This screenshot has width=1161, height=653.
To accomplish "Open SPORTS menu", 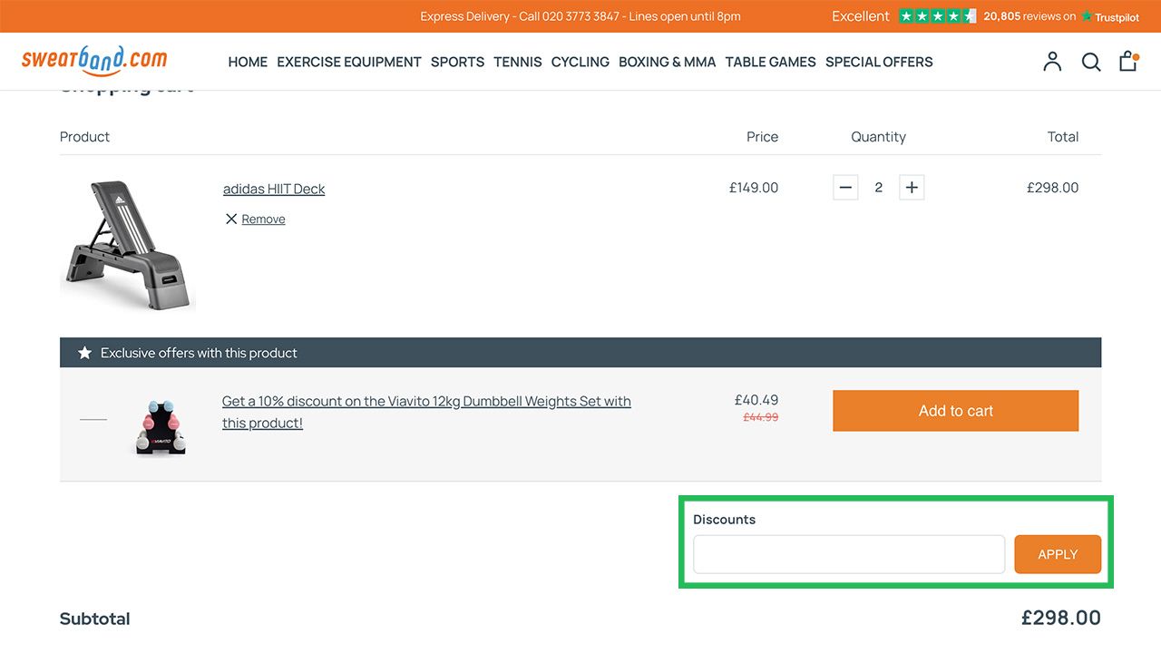I will [457, 62].
